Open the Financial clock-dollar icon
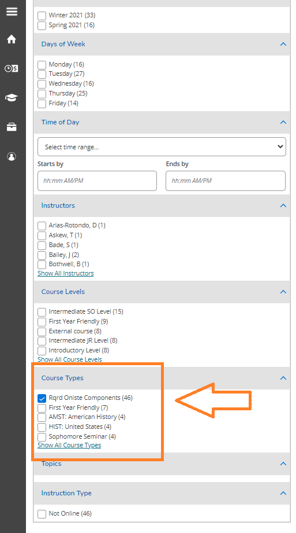This screenshot has width=296, height=533. coord(12,68)
